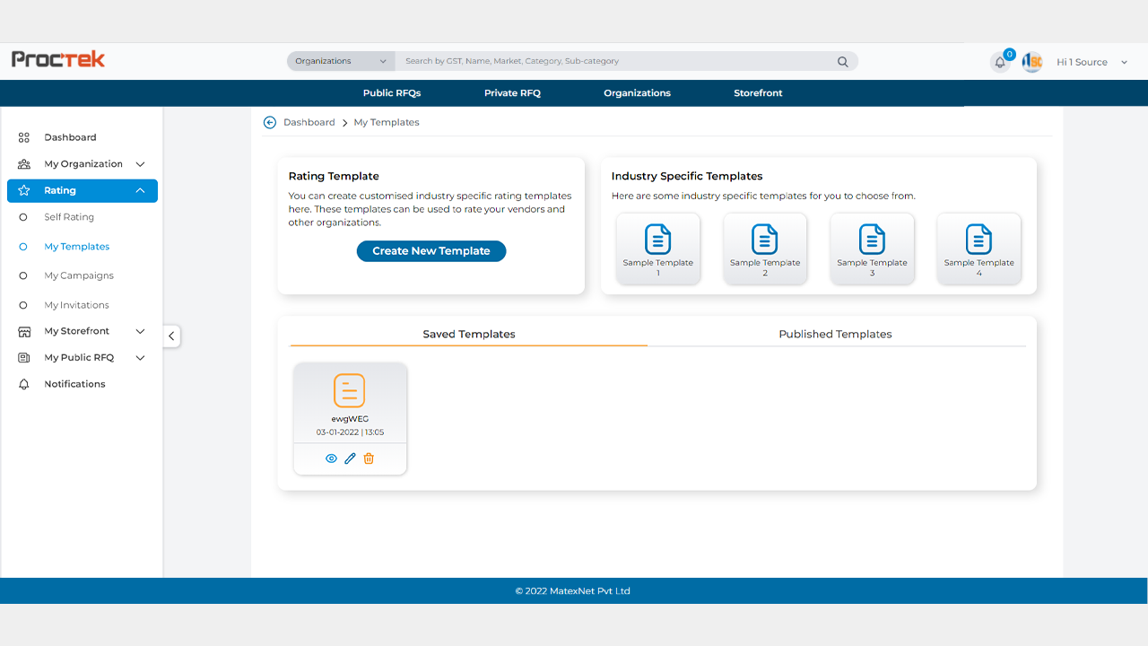The image size is (1148, 646).
Task: Click the notification bell icon
Action: click(1000, 63)
